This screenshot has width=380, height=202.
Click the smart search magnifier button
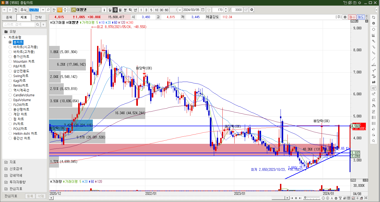[38, 25]
